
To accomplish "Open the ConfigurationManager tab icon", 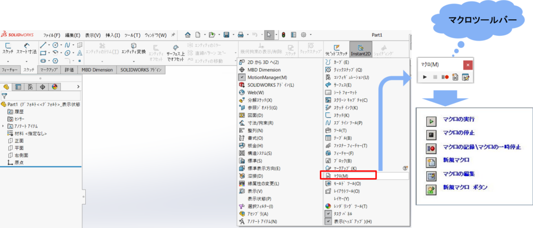I will [30, 87].
